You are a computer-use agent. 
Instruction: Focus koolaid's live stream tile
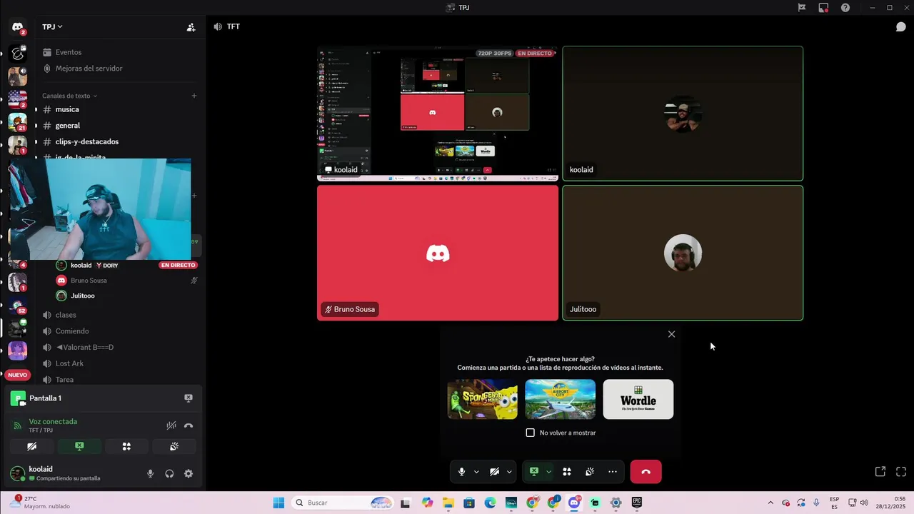[438, 114]
